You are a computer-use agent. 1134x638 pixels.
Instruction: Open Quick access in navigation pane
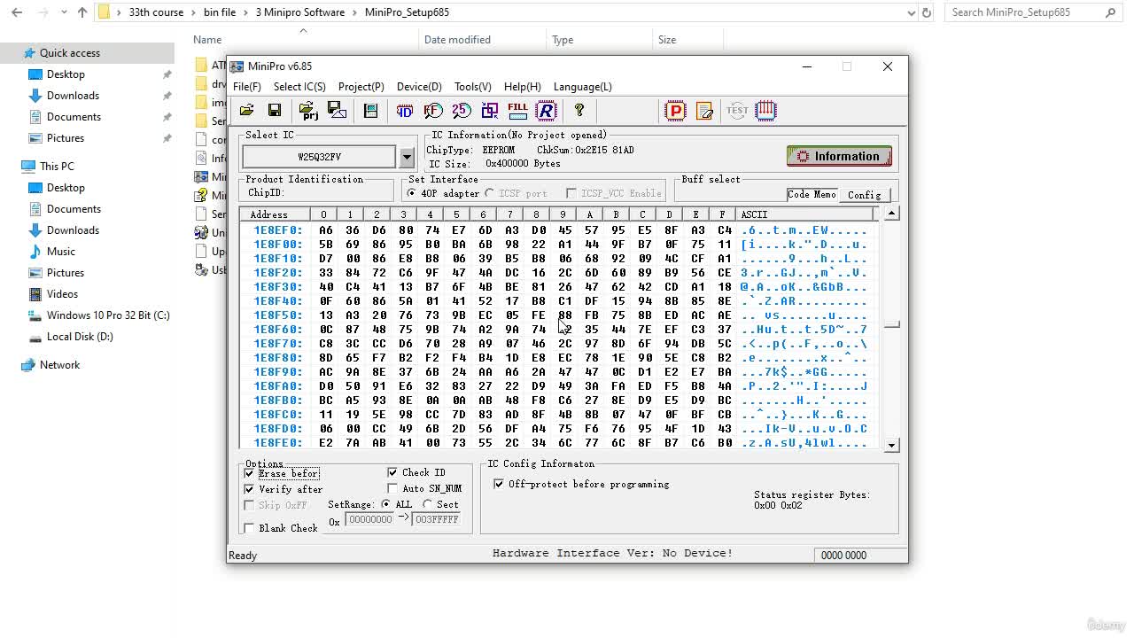70,53
